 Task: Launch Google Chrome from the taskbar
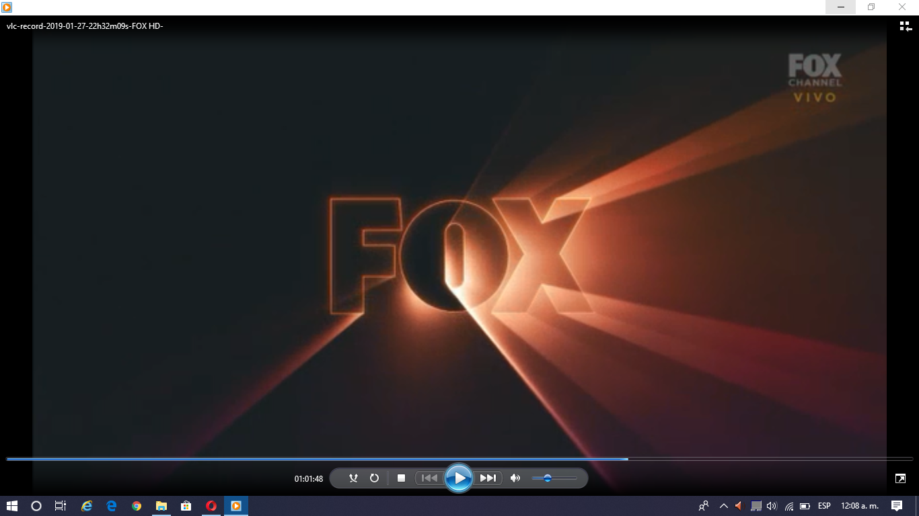(137, 506)
